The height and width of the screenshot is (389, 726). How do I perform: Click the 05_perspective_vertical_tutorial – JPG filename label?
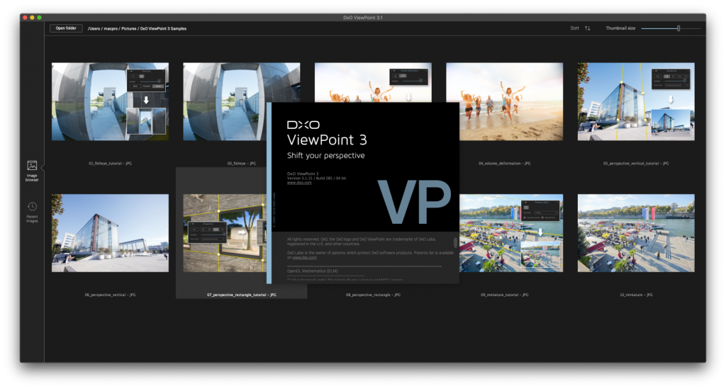[636, 163]
